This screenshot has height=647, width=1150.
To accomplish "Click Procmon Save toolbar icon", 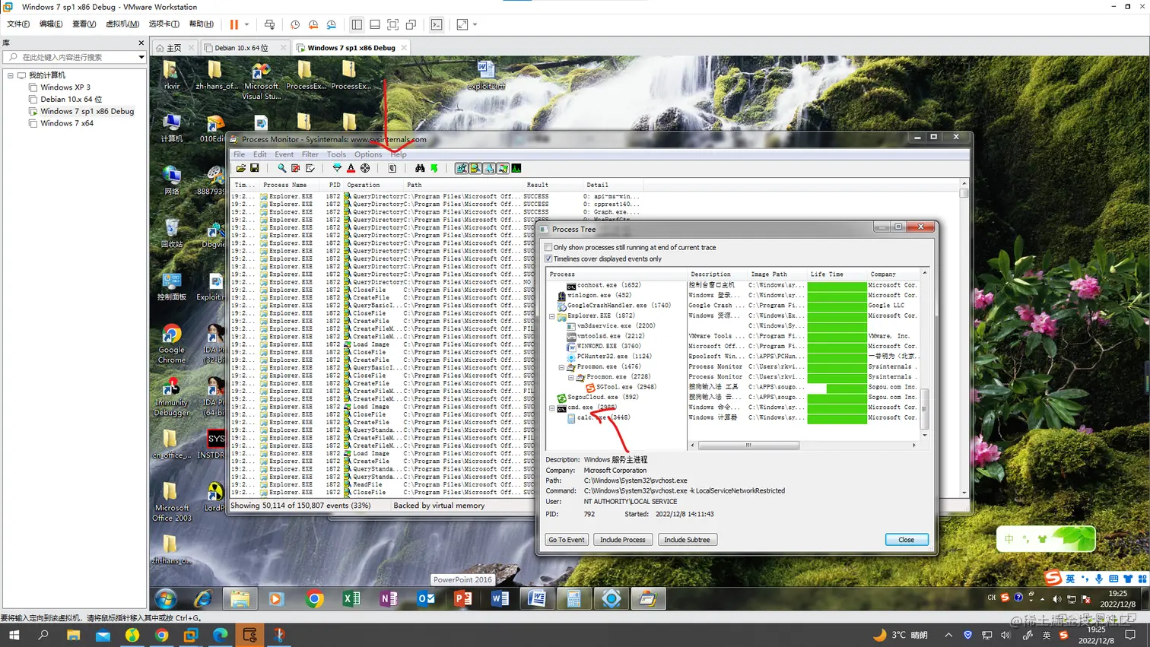I will coord(255,168).
